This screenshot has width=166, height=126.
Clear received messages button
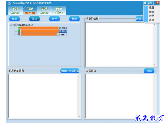pos(140,19)
